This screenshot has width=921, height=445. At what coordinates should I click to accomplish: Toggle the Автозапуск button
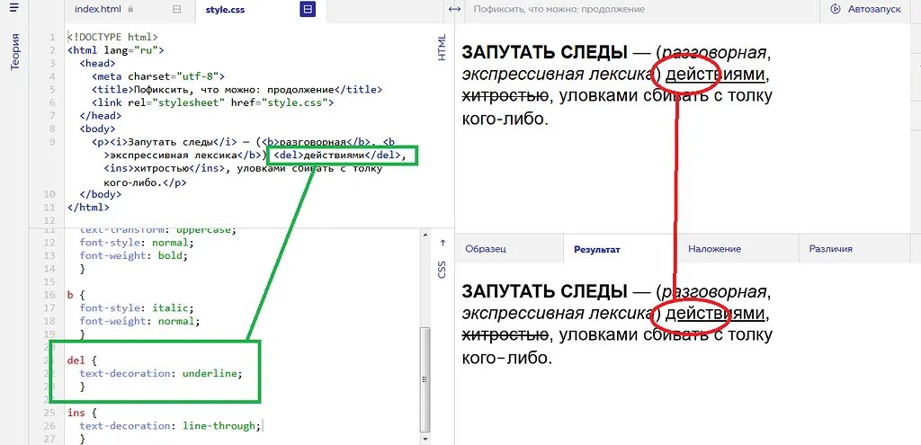pyautogui.click(x=866, y=9)
